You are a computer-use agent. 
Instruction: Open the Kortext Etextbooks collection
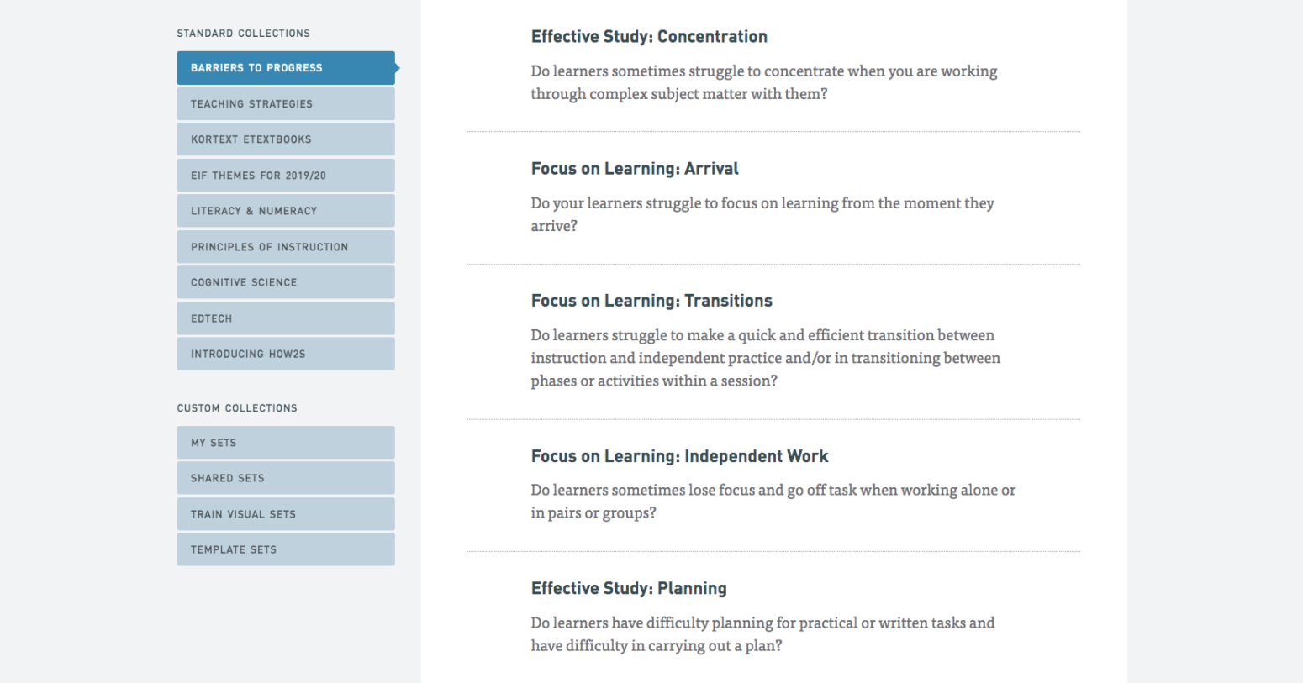point(286,139)
